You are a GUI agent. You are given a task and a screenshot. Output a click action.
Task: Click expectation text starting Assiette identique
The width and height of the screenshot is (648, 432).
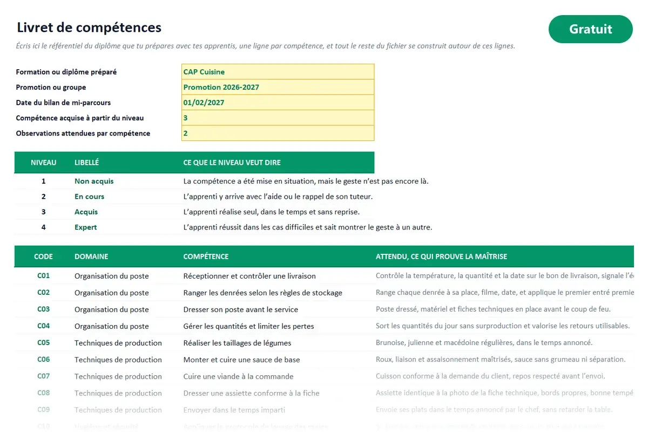point(505,393)
